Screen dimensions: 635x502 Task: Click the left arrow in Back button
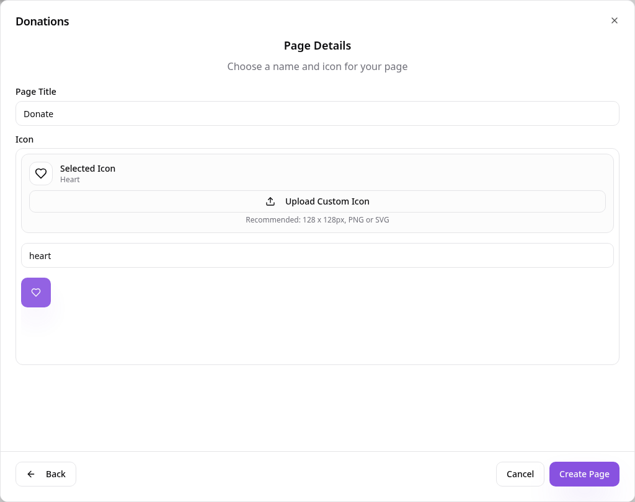pos(31,474)
